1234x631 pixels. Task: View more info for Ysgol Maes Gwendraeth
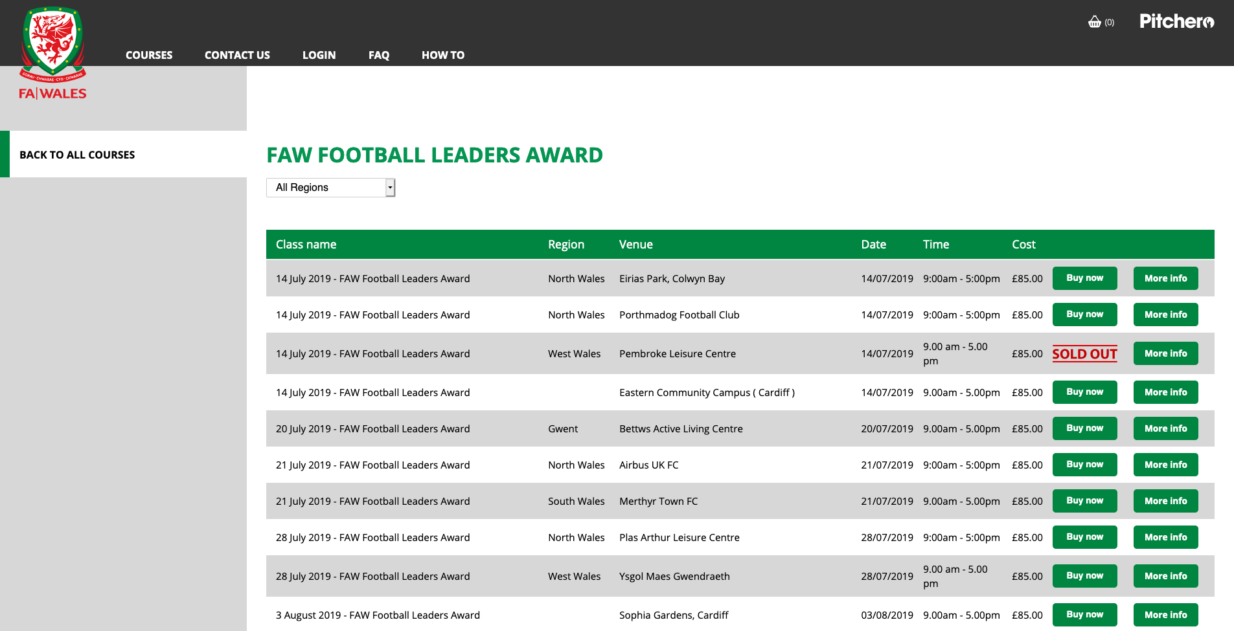(x=1165, y=576)
